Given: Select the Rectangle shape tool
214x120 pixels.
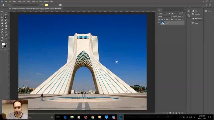Looking at the screenshot, I should point(6,35).
